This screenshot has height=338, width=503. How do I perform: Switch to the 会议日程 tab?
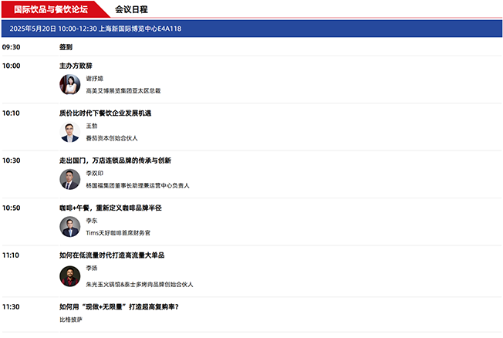click(131, 9)
